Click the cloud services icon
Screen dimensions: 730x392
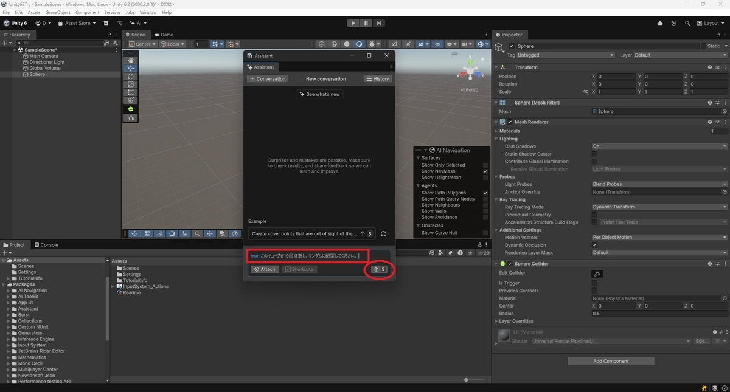661,23
